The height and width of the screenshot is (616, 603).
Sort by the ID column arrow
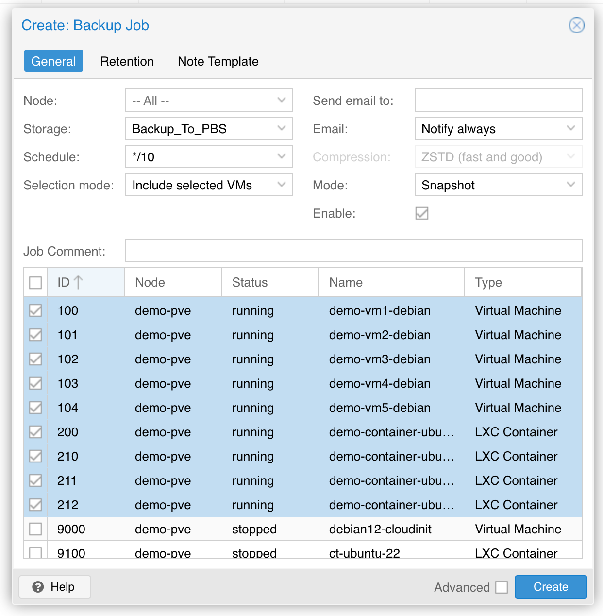point(78,282)
